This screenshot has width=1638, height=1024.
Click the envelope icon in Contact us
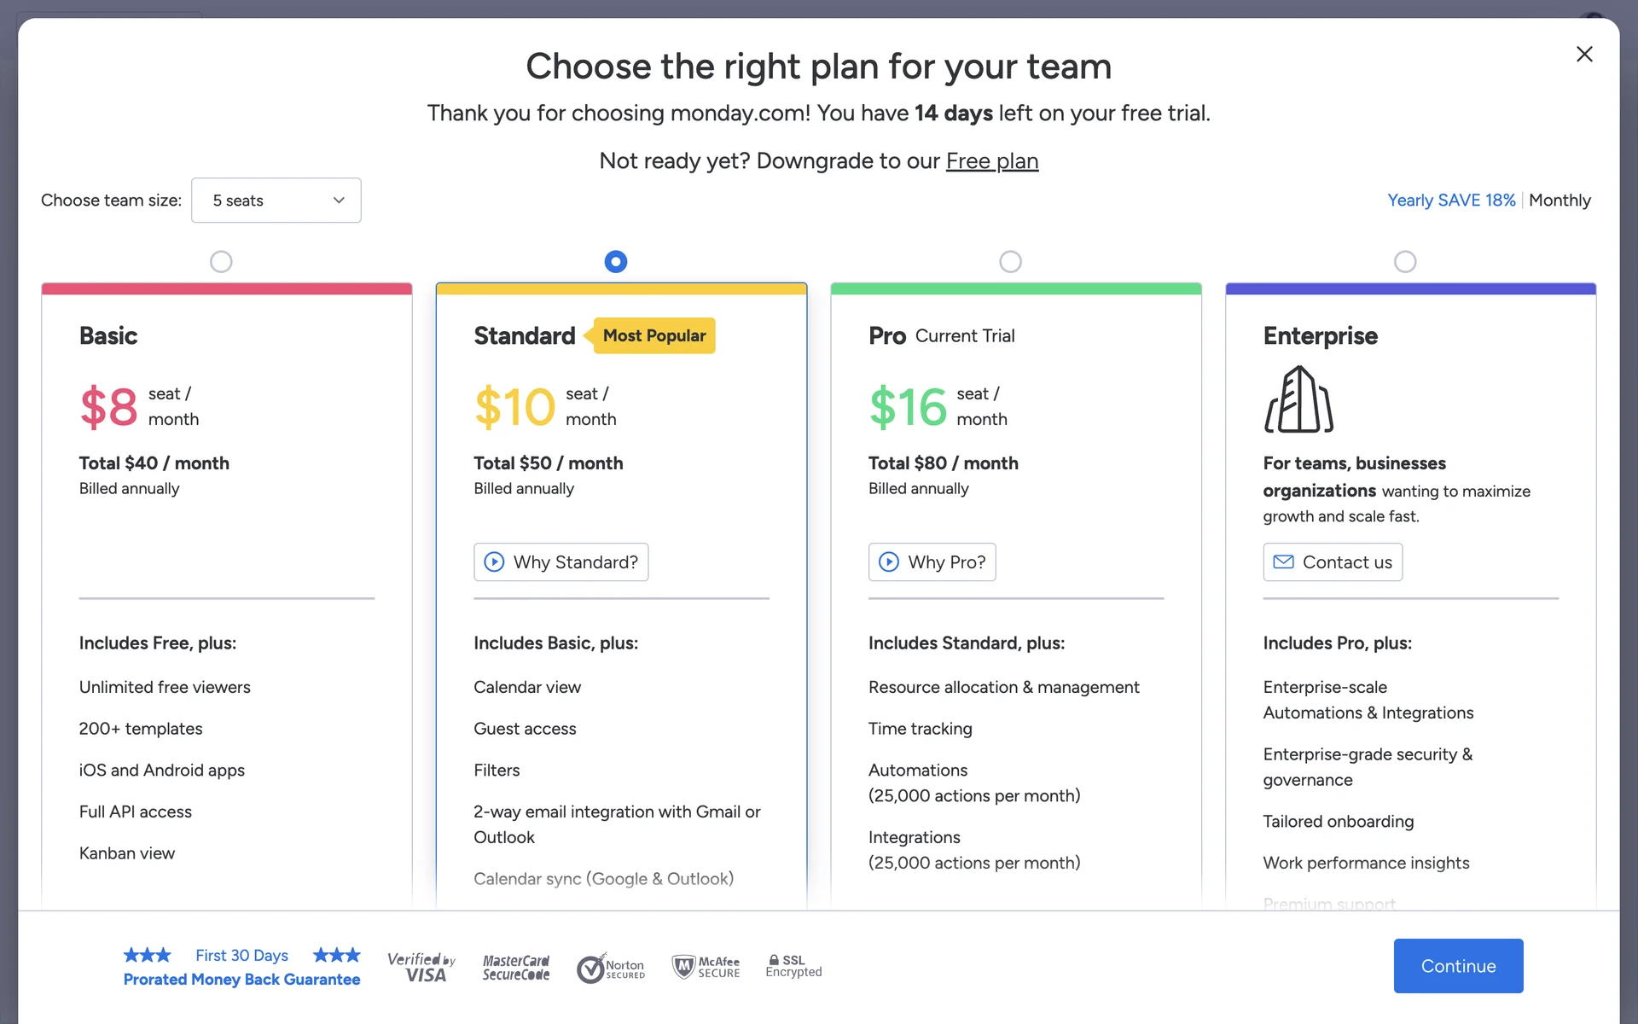tap(1283, 561)
